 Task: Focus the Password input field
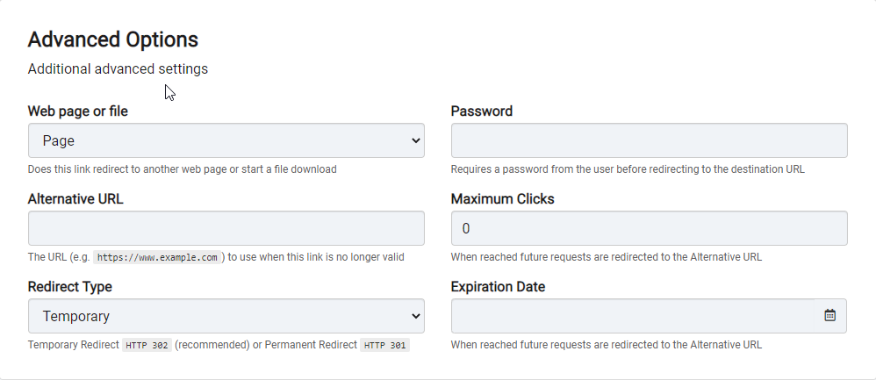coord(650,140)
